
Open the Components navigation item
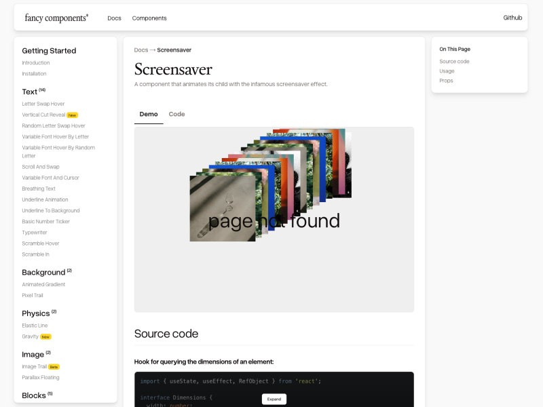click(x=149, y=18)
